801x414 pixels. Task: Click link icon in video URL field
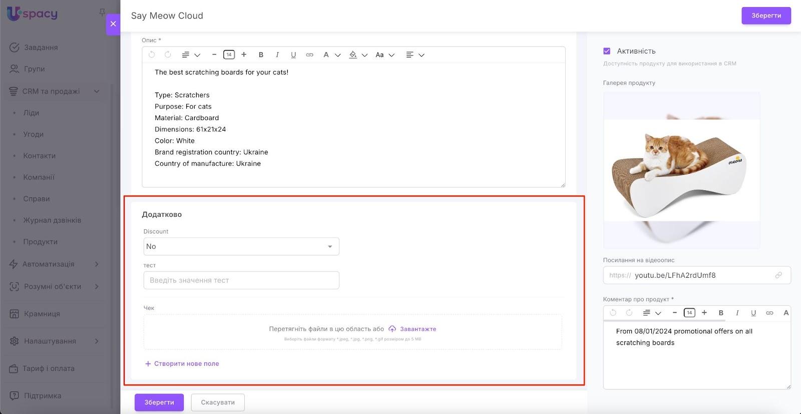[778, 275]
